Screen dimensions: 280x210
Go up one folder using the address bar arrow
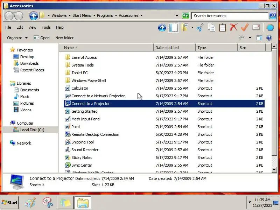click(33, 16)
